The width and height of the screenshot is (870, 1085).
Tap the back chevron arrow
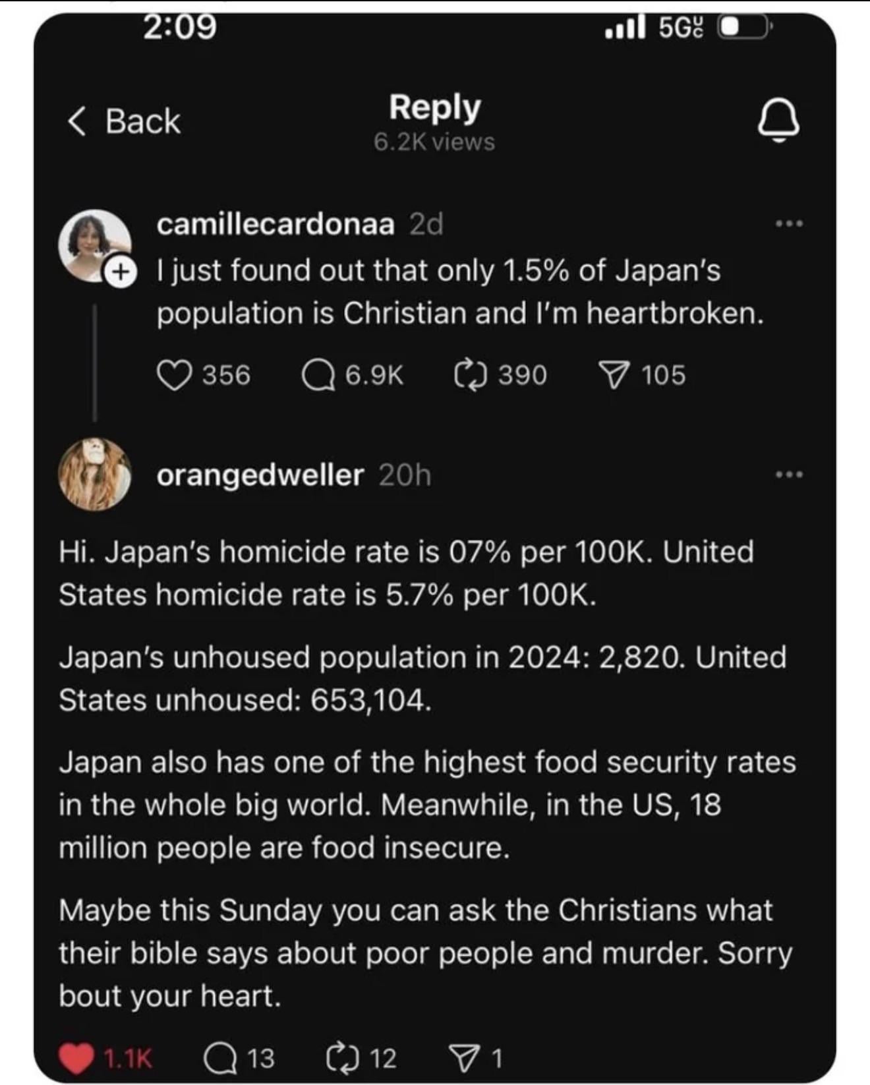pyautogui.click(x=77, y=122)
